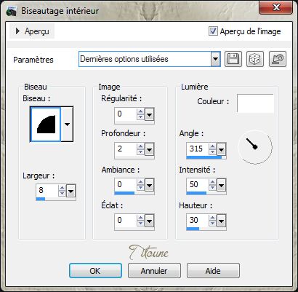Toggle the Aperçu de l'image checkbox

tap(213, 31)
